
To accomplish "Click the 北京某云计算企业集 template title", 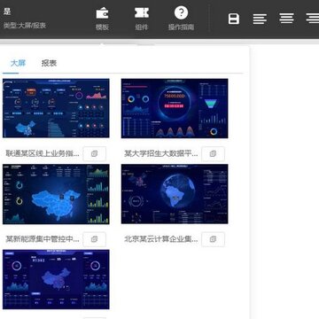I will (x=161, y=239).
